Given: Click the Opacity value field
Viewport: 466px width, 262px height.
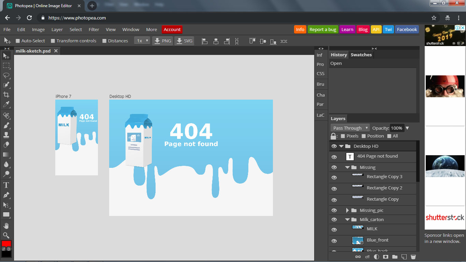Looking at the screenshot, I should pyautogui.click(x=396, y=128).
